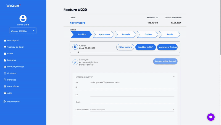Open Banques from the sidebar
The height and width of the screenshot is (125, 221).
12,80
